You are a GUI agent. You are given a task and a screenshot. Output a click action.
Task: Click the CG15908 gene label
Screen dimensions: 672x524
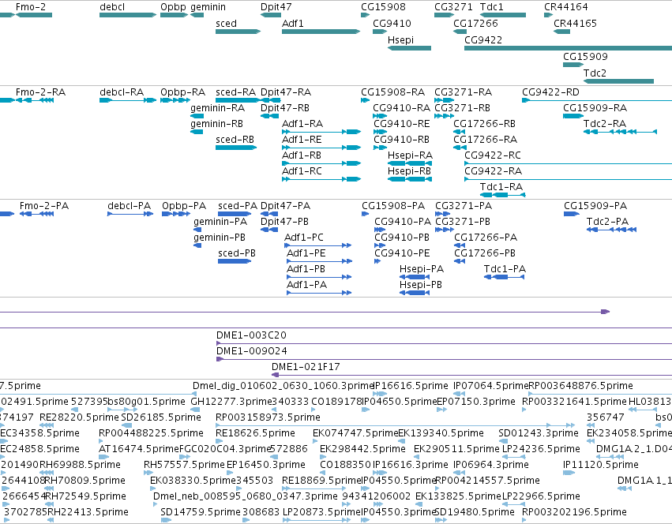click(x=383, y=7)
